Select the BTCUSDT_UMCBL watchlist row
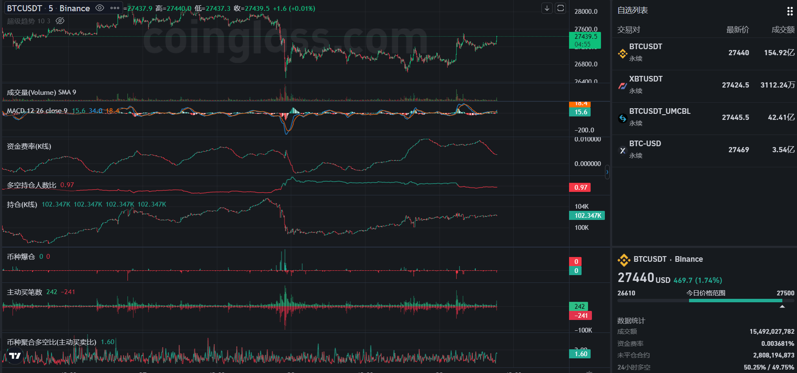The height and width of the screenshot is (373, 797). [x=705, y=118]
